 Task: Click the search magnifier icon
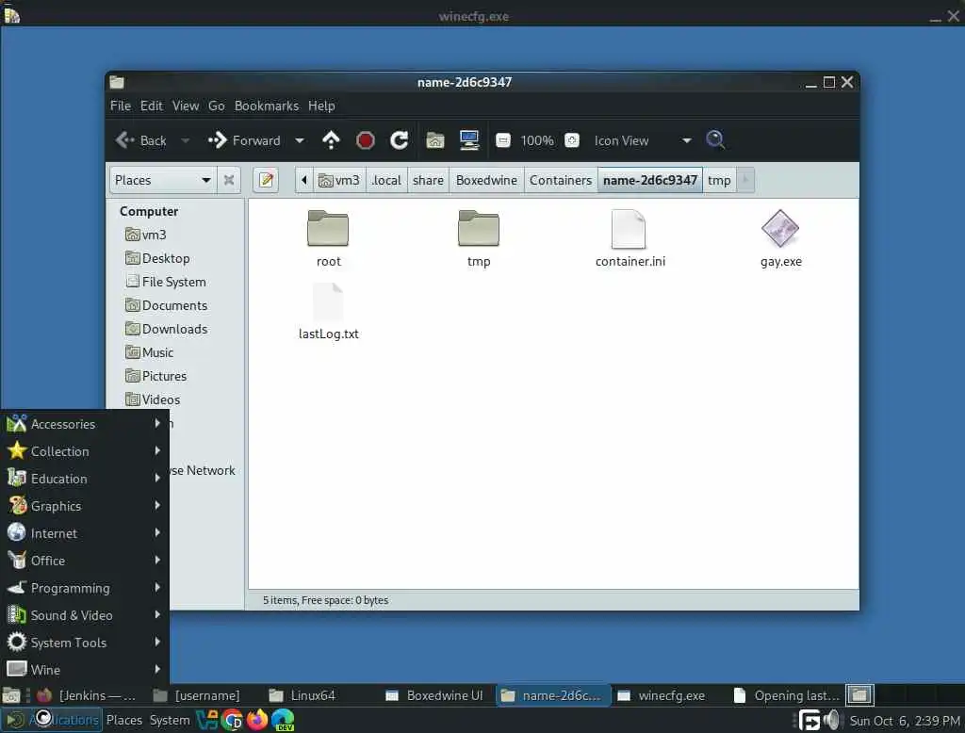[x=715, y=139]
